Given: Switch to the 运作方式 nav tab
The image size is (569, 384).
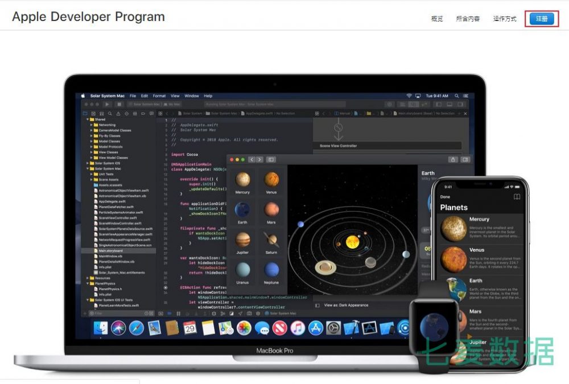Looking at the screenshot, I should coord(505,19).
